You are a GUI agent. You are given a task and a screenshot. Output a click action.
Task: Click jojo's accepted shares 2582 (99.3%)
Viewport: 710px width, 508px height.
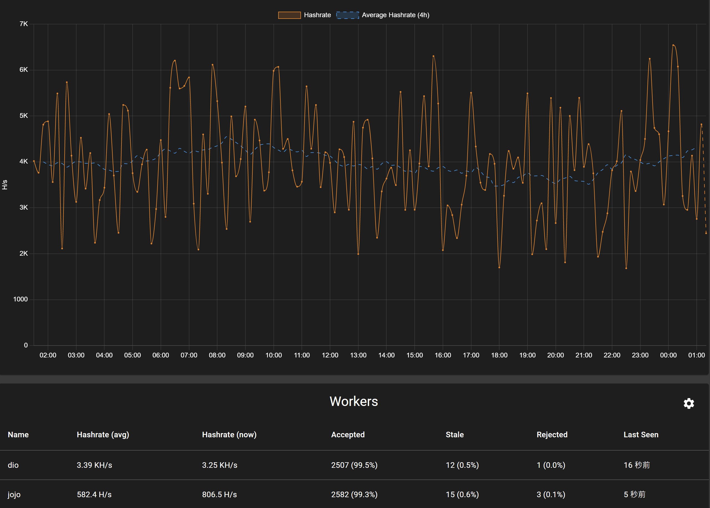coord(354,494)
